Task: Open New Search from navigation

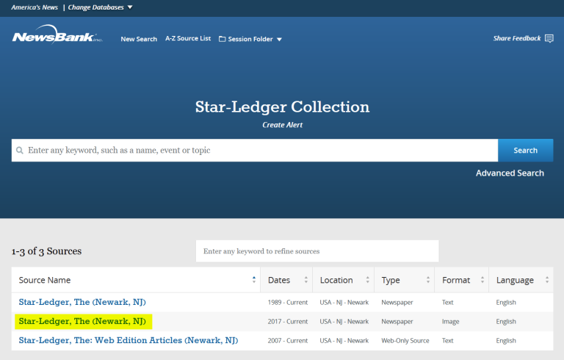Action: 139,39
